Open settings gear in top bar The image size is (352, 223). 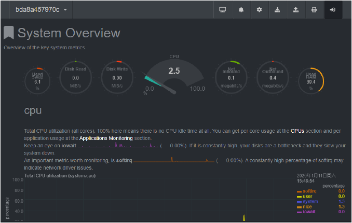click(x=259, y=9)
